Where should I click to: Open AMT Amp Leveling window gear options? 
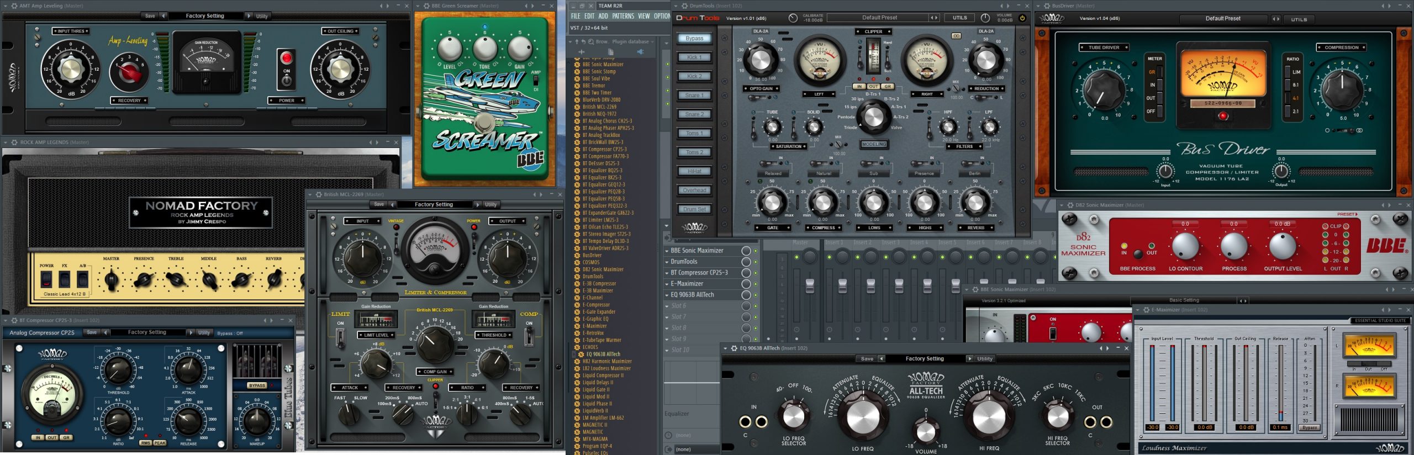(x=14, y=6)
